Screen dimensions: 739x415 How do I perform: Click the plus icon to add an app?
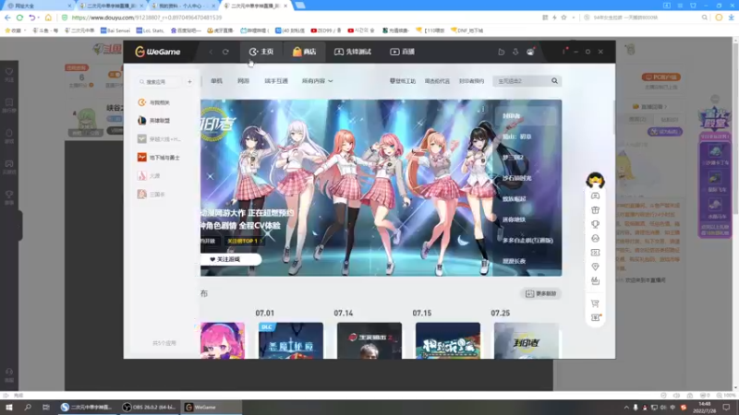(x=189, y=82)
